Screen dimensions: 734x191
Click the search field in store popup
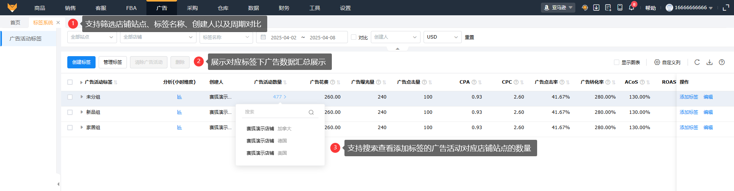[x=275, y=112]
